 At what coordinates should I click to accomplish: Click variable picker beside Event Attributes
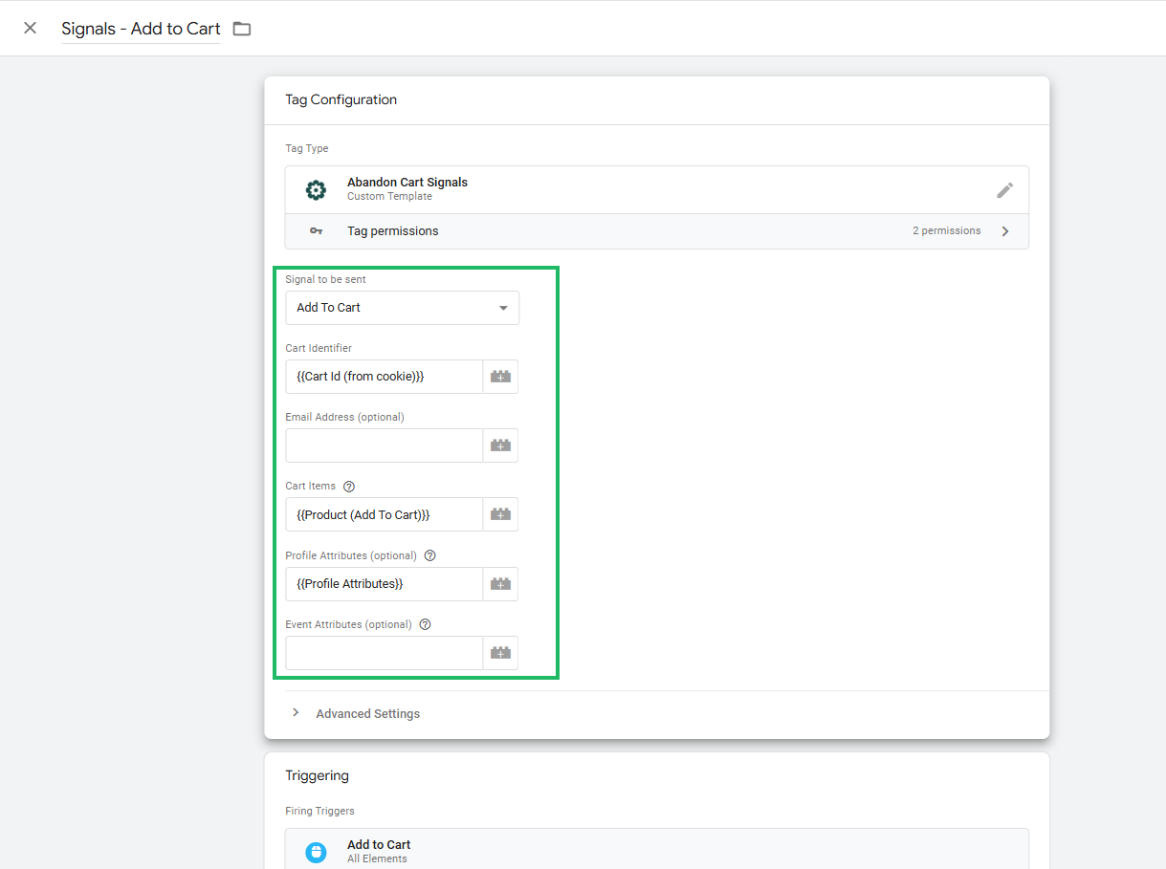pyautogui.click(x=500, y=653)
